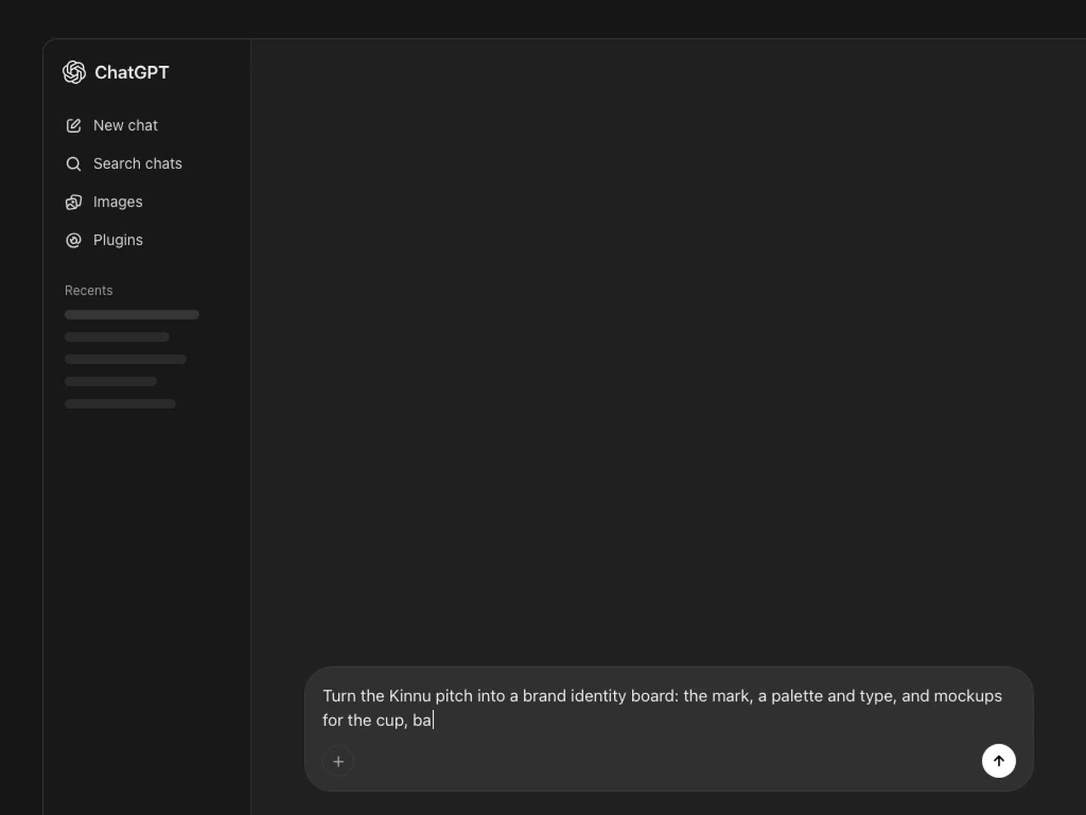The image size is (1086, 815).
Task: Click the Search chats magnifier icon
Action: pos(74,164)
